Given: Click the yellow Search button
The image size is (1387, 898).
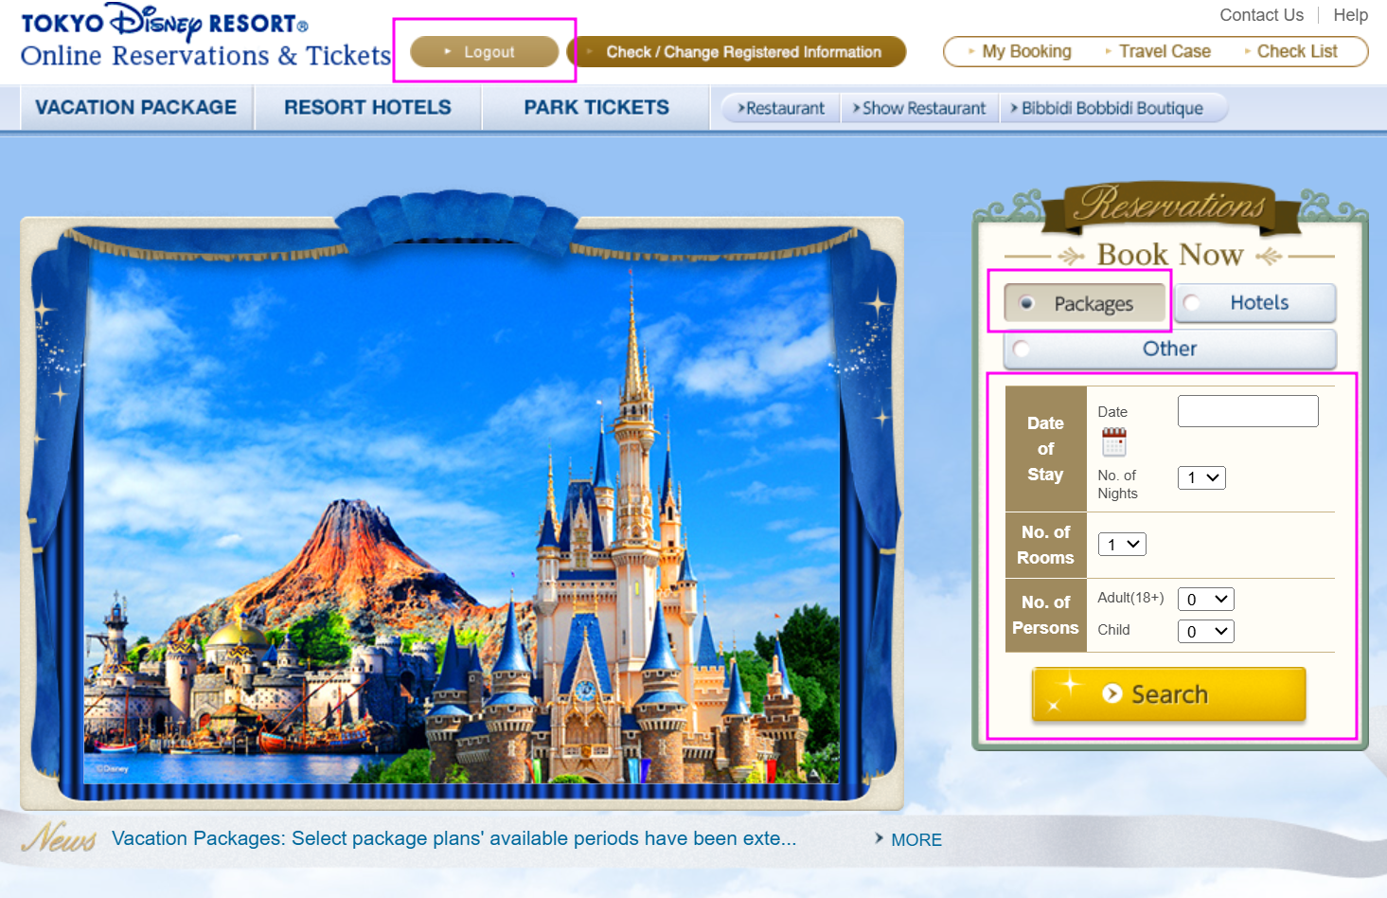Looking at the screenshot, I should 1168,694.
